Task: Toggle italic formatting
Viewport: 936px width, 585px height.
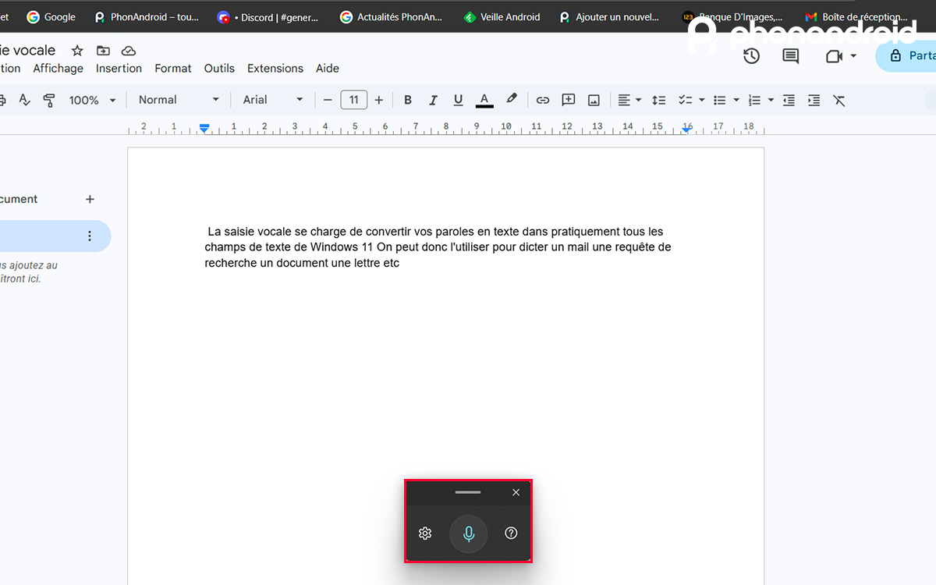Action: click(433, 100)
